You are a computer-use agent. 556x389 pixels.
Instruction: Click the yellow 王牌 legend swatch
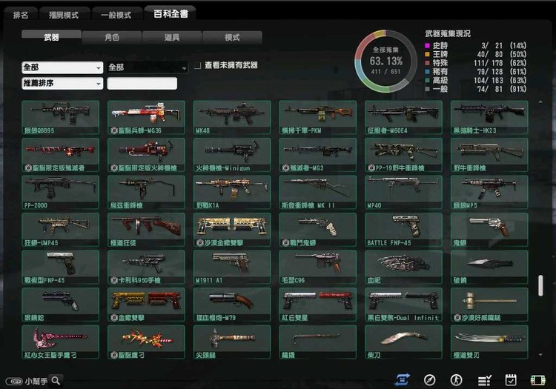pos(427,54)
